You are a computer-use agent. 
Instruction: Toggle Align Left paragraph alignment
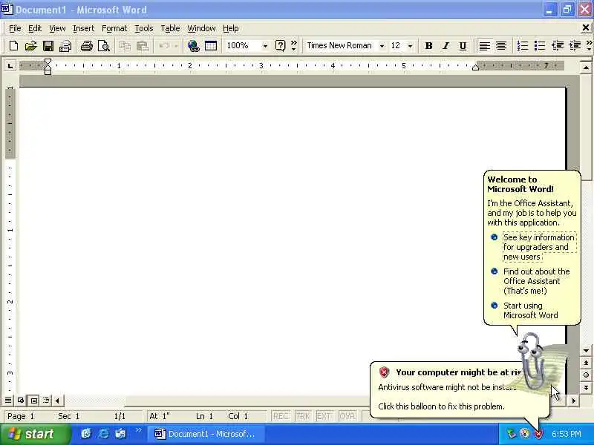pos(484,46)
